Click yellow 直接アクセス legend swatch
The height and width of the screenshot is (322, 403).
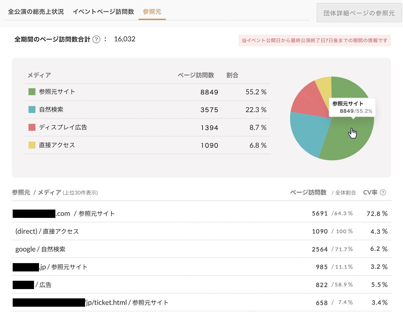pyautogui.click(x=32, y=145)
